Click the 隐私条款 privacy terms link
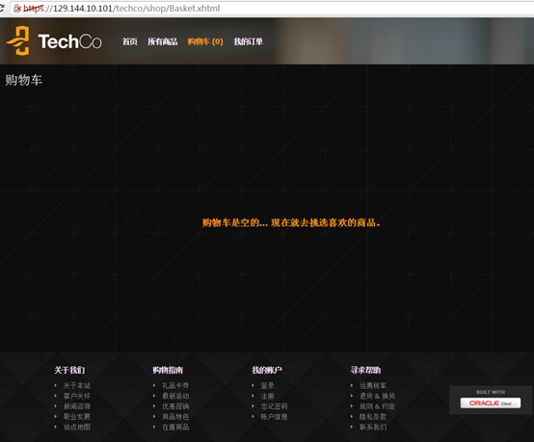Image resolution: width=534 pixels, height=442 pixels. click(x=373, y=416)
